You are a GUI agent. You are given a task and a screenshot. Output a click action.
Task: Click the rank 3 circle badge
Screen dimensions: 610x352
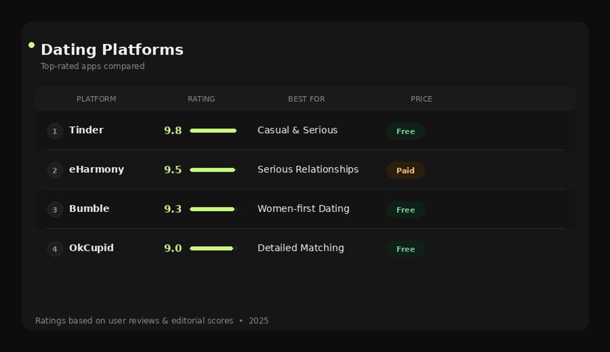point(55,209)
